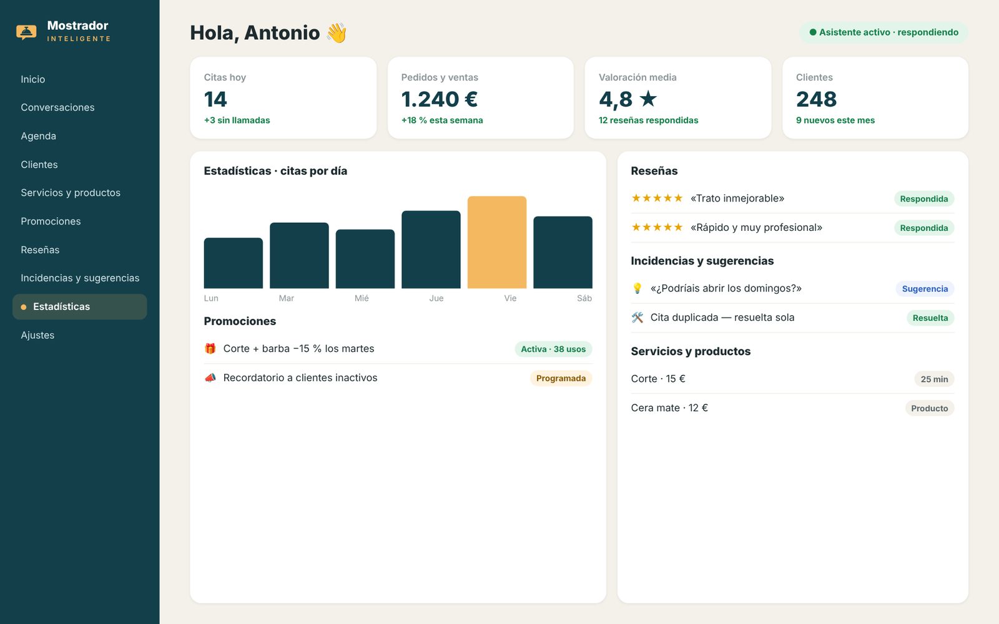Click the lightbulb icon next to domingos suggestion
Screen dimensions: 999x624
click(637, 288)
